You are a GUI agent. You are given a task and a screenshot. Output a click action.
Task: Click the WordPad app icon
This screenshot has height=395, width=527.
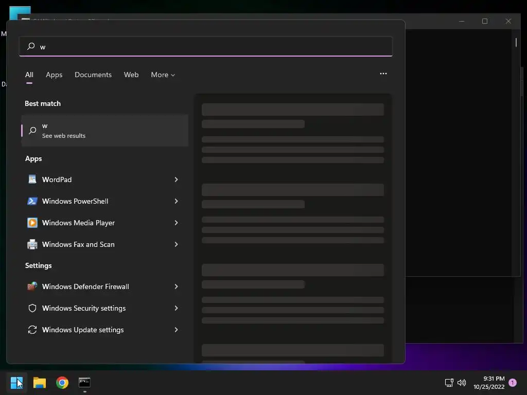click(32, 179)
